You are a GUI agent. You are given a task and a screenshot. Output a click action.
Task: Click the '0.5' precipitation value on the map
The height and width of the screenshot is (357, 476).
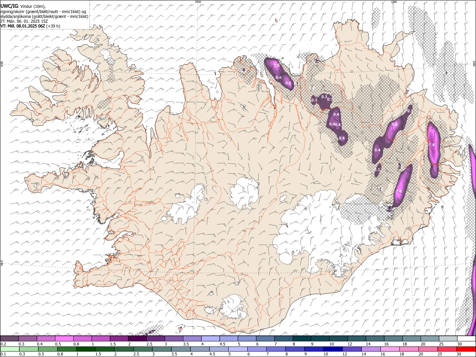pyautogui.click(x=288, y=83)
